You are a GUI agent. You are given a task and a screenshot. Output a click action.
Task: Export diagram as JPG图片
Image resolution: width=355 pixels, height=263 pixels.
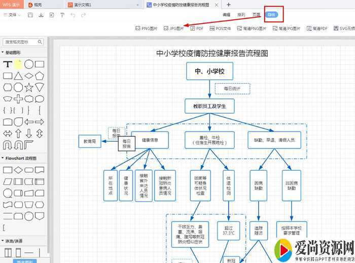point(174,29)
